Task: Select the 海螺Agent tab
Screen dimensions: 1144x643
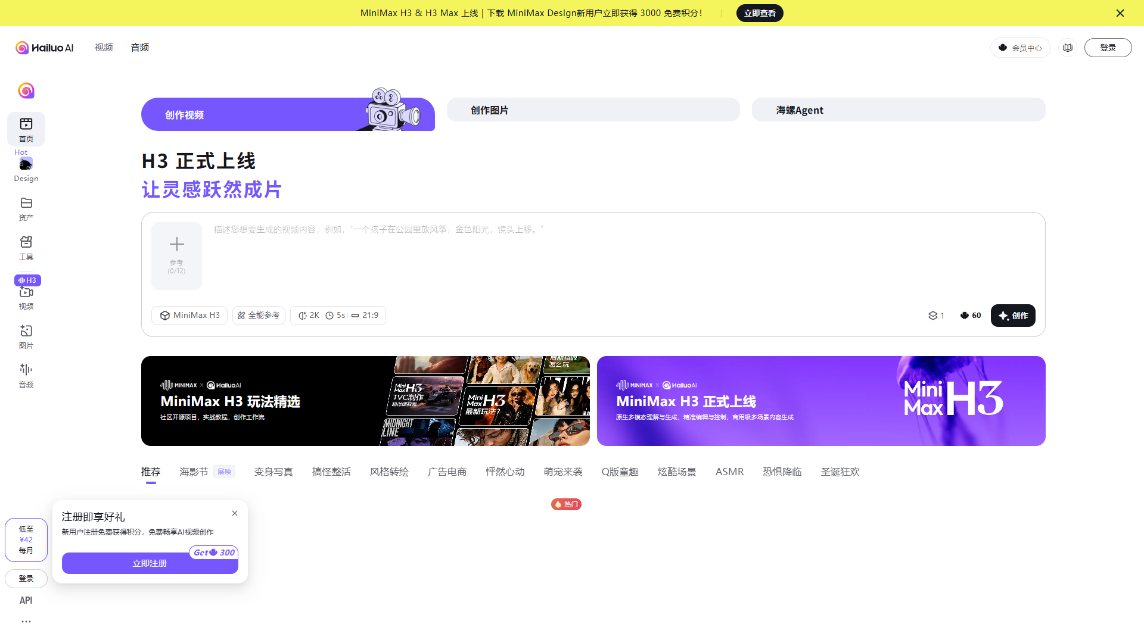Action: pyautogui.click(x=899, y=110)
